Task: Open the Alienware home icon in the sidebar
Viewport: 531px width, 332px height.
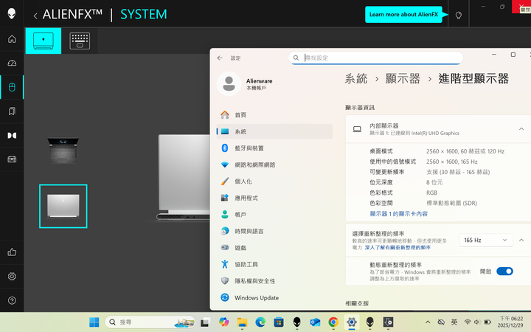Action: 12,39
